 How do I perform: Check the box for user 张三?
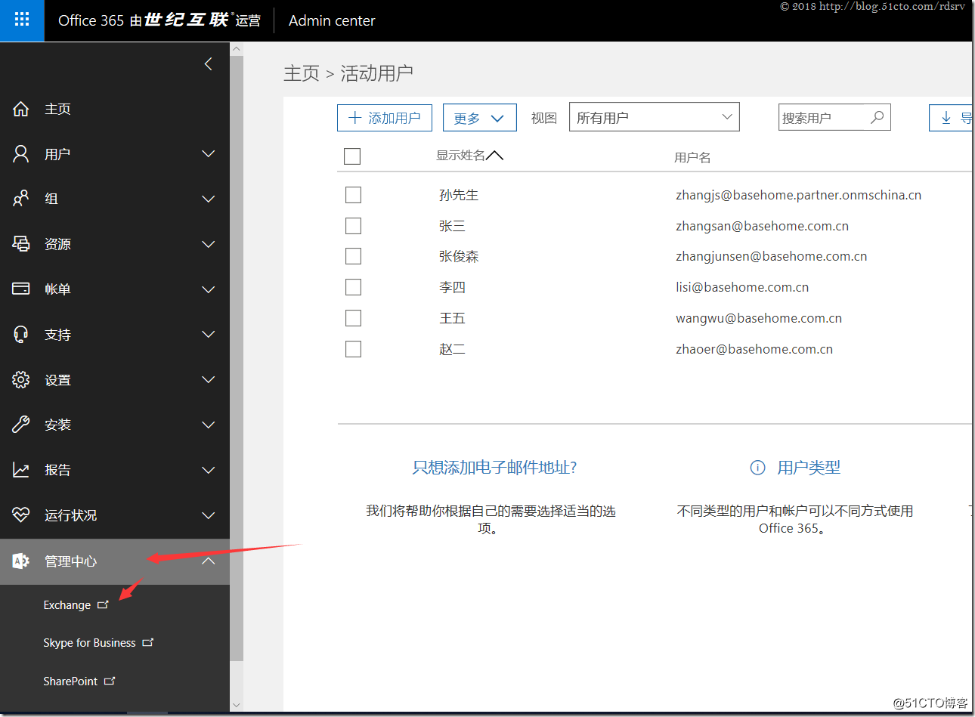(353, 226)
